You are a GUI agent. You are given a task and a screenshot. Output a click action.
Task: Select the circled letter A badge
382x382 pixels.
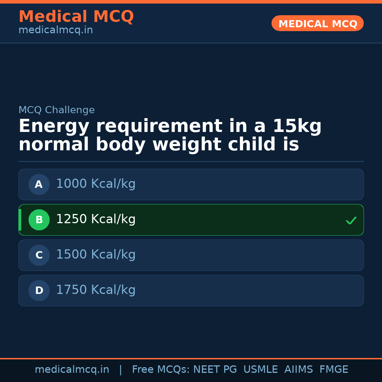coord(39,184)
